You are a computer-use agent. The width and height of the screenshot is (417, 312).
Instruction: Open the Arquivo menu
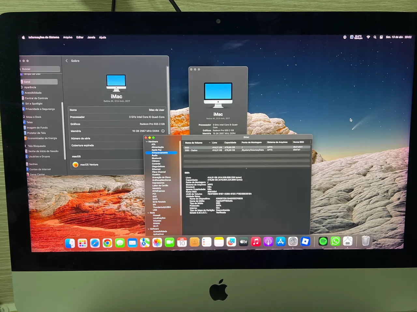(68, 37)
